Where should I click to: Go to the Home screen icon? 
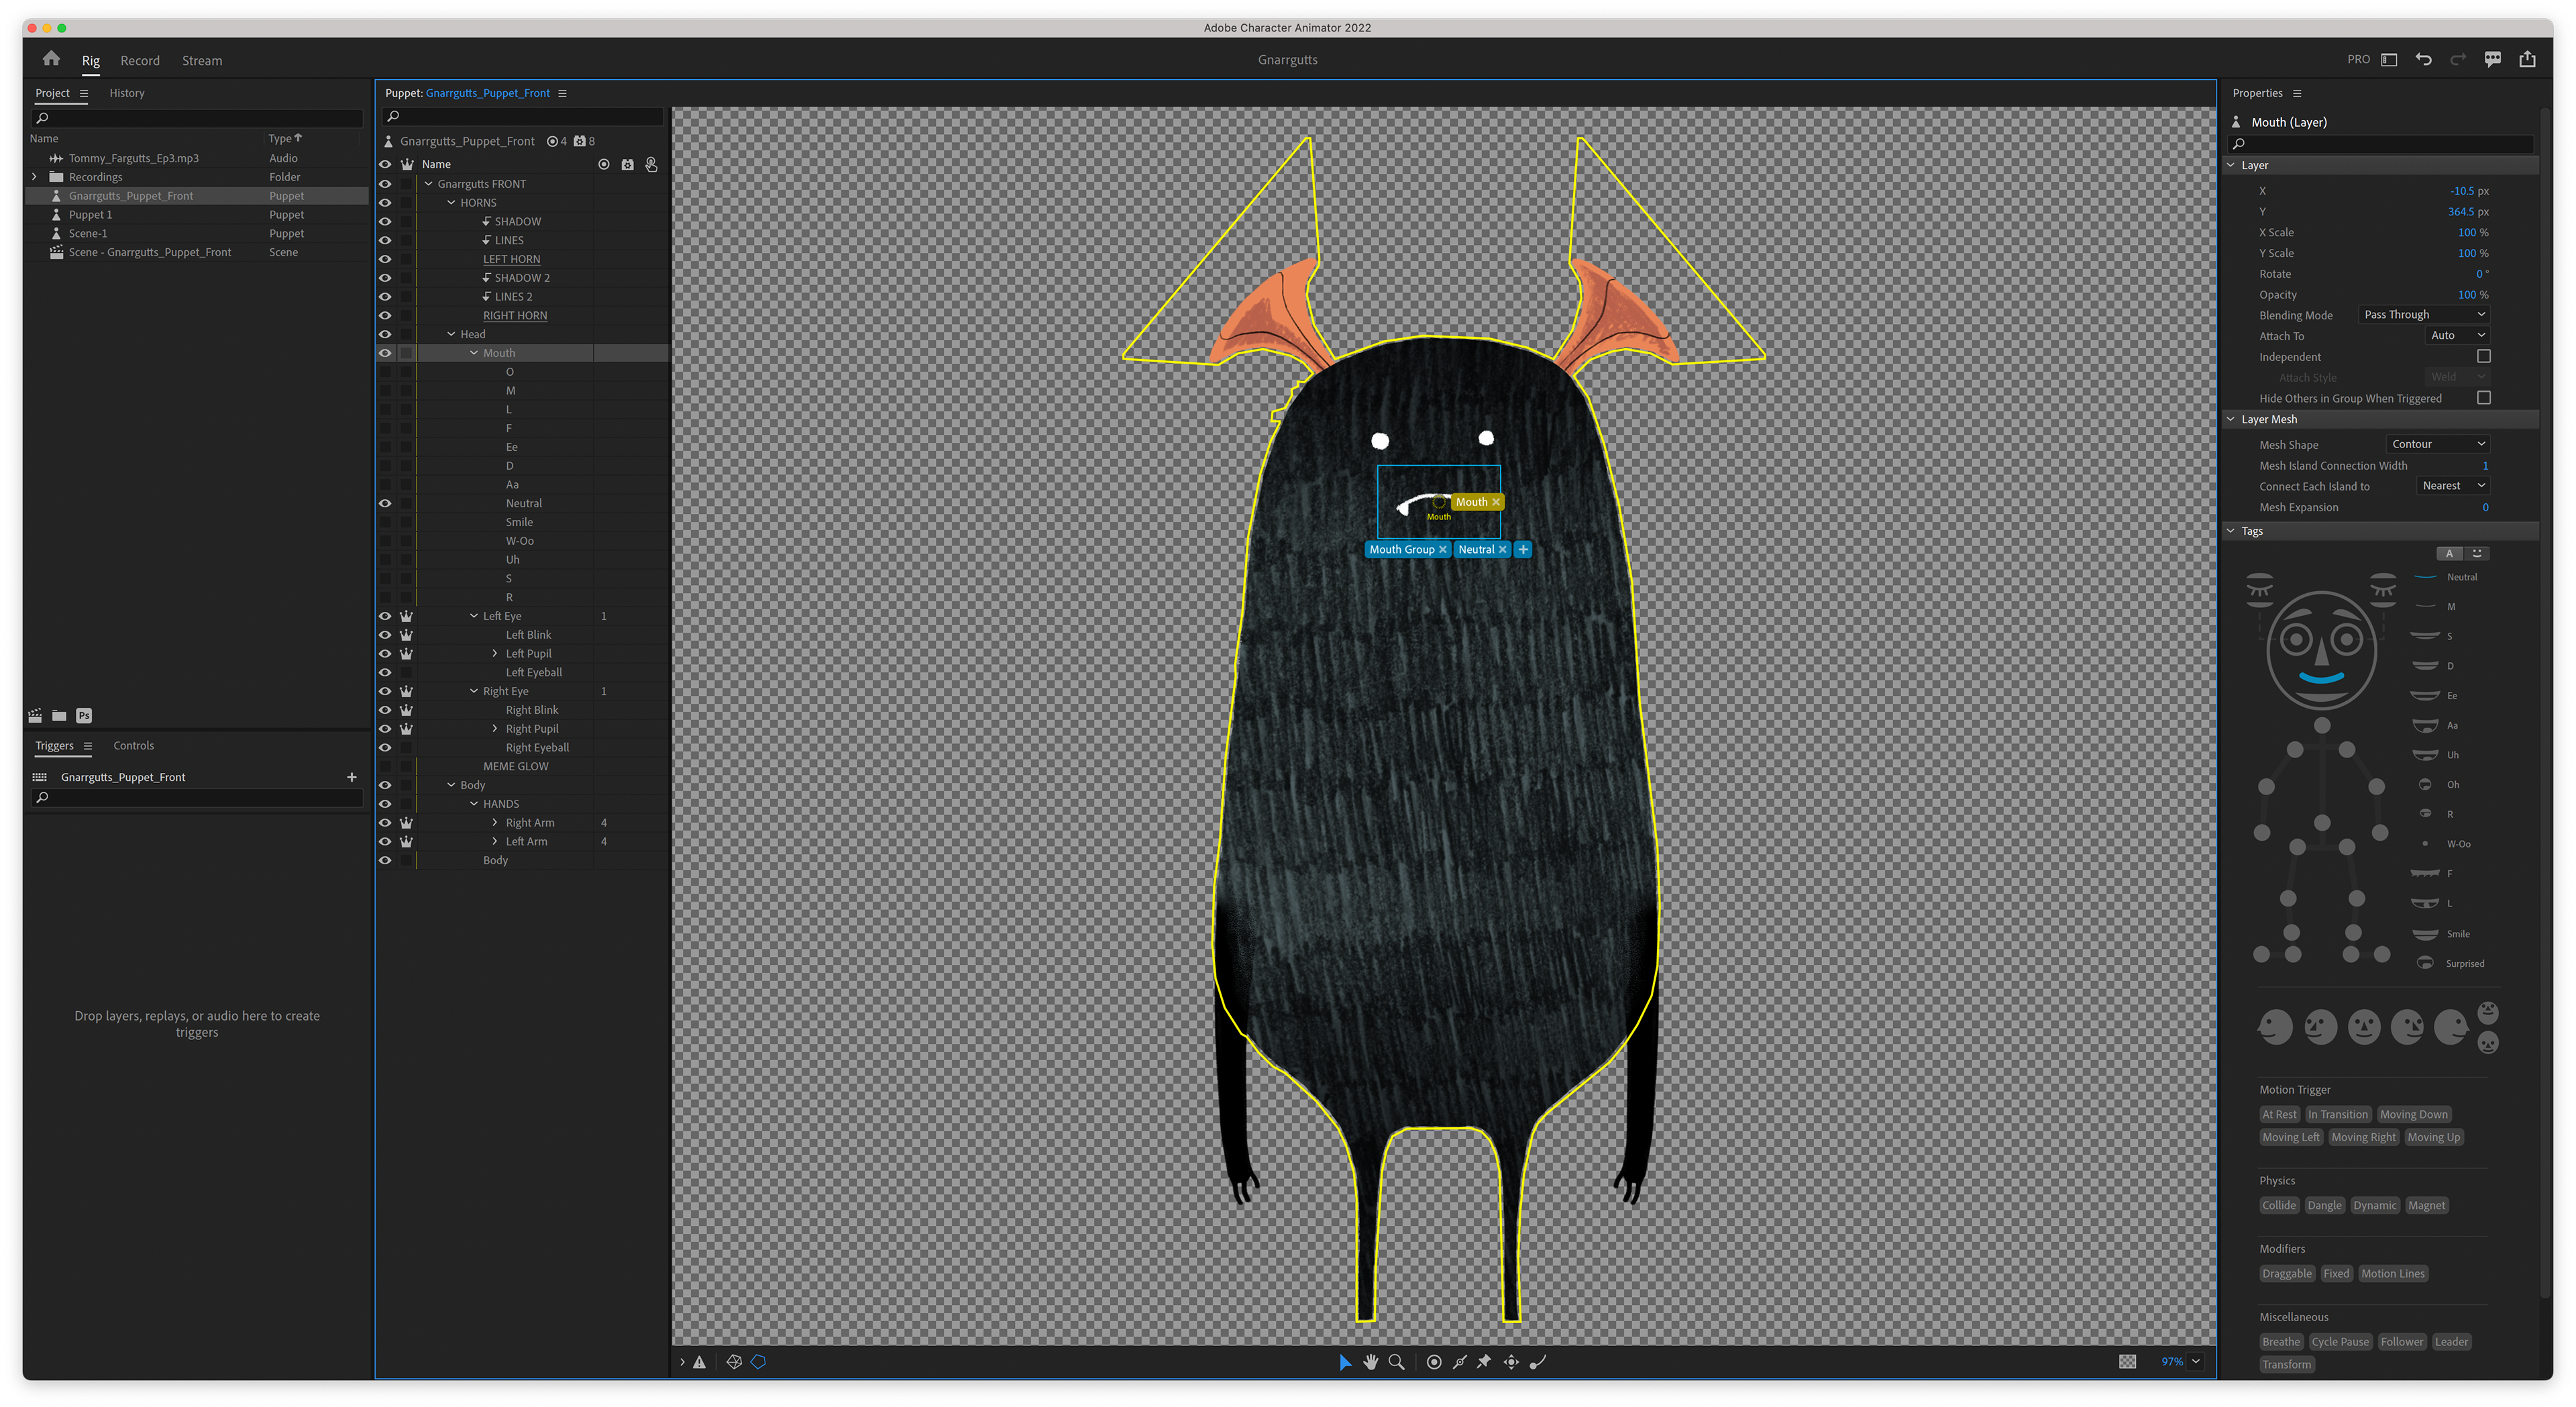tap(51, 59)
